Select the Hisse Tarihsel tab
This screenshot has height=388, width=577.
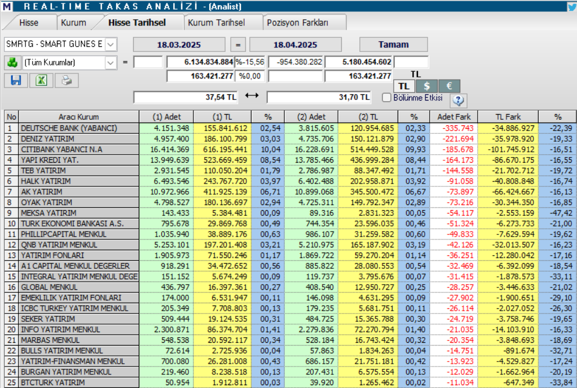(137, 23)
